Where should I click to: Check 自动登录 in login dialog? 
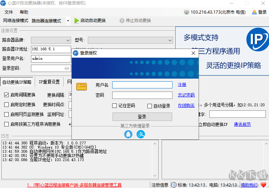coord(149,106)
